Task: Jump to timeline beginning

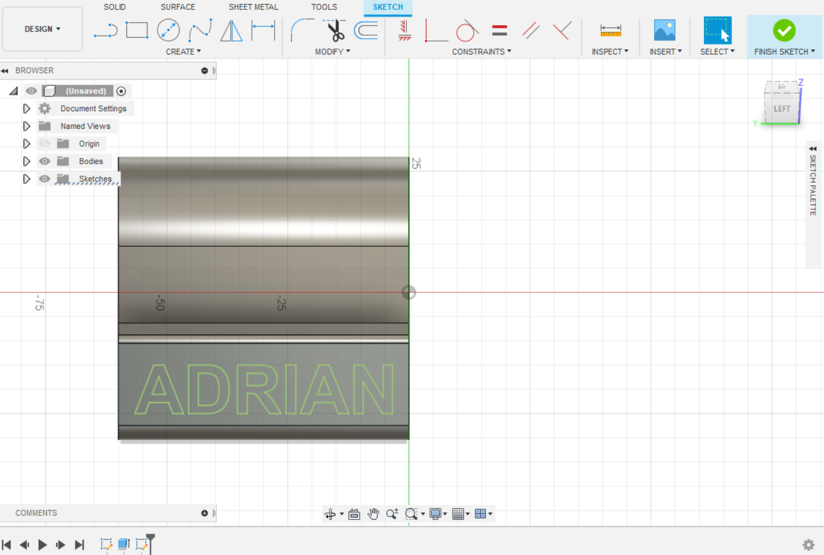Action: click(6, 545)
